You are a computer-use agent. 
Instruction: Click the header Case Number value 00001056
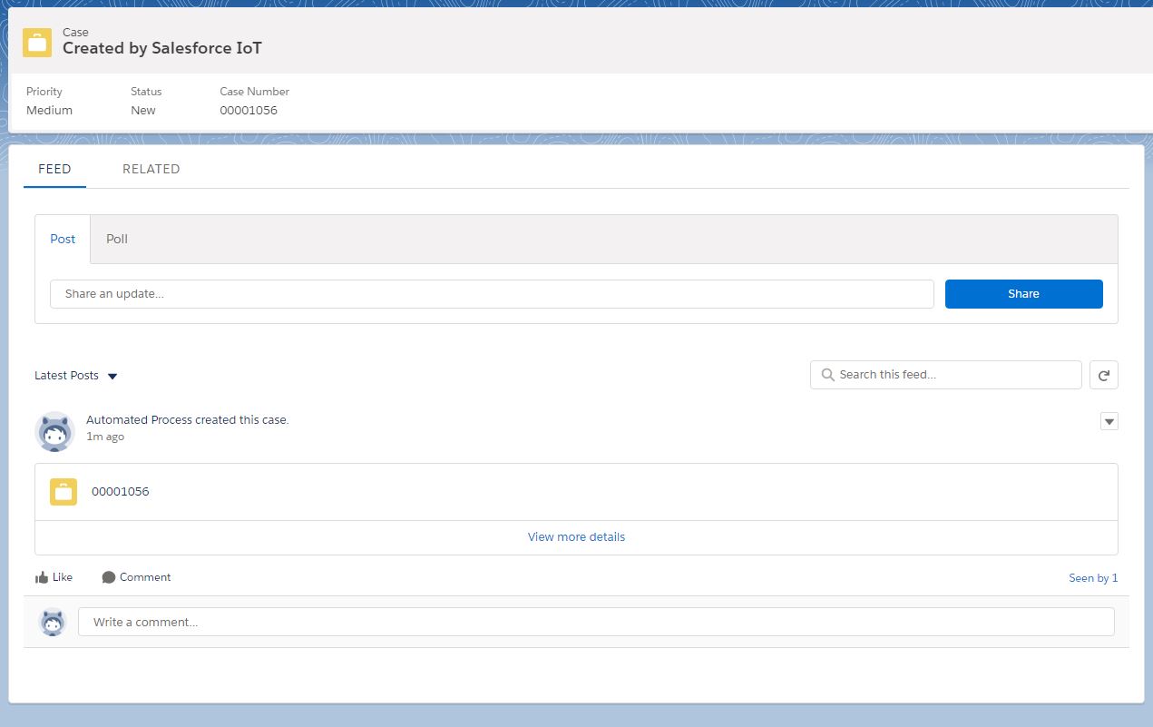pyautogui.click(x=249, y=111)
